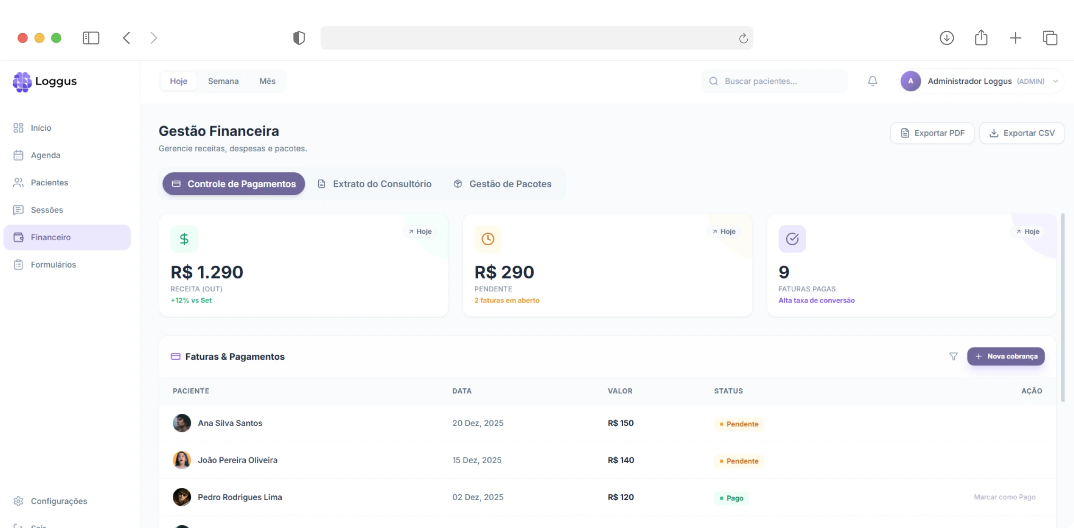
Task: Open the Gestão de Pacotes tab
Action: pos(503,184)
